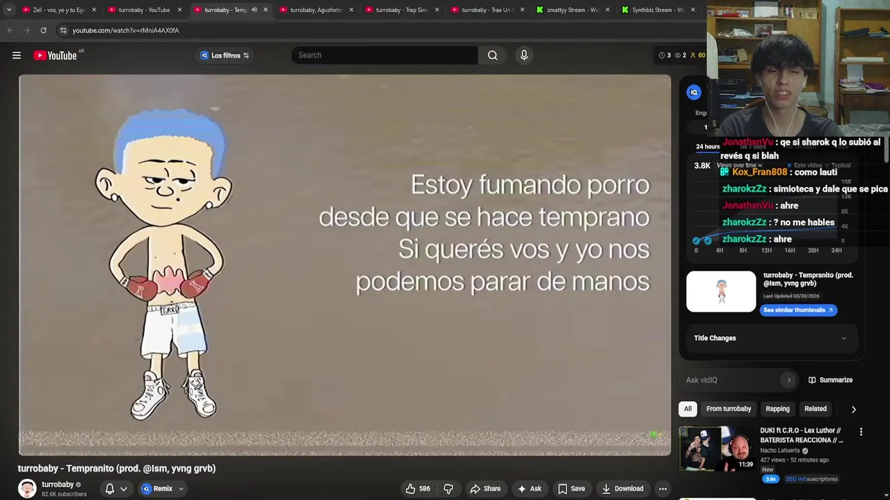
Task: Toggle the channel notification bell
Action: click(109, 489)
